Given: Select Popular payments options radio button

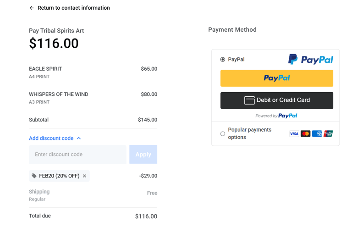Looking at the screenshot, I should [x=223, y=133].
